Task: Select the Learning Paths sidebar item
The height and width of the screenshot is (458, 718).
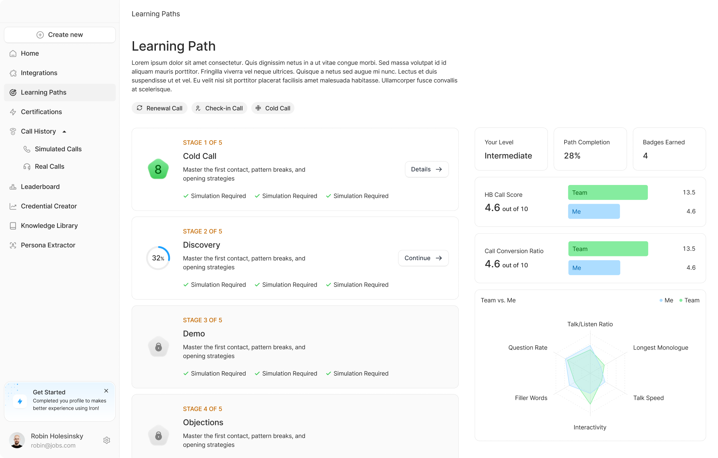Action: pyautogui.click(x=60, y=92)
